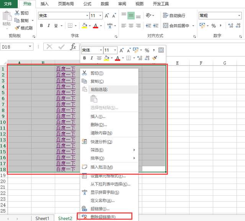
Task: Toggle Italic in ribbon font group
Action: tap(49, 26)
